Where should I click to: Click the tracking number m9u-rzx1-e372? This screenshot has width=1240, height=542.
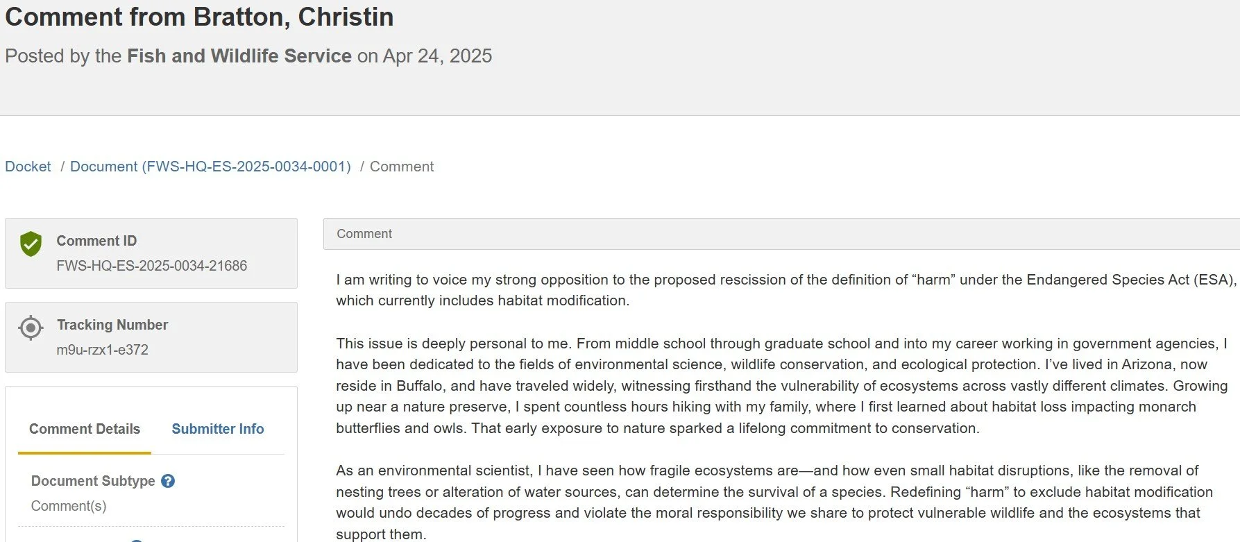click(x=102, y=350)
